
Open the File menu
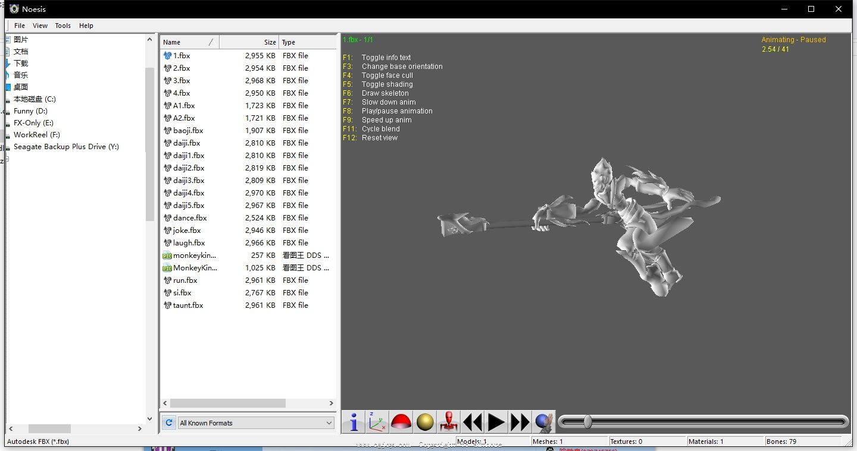pyautogui.click(x=20, y=26)
